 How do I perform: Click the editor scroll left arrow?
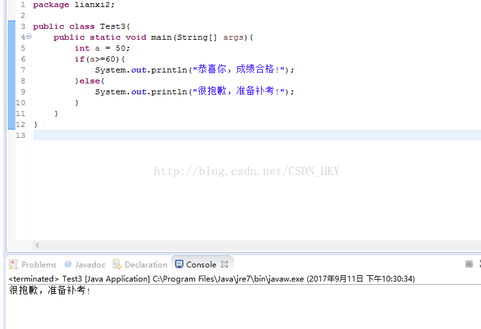coord(37,245)
